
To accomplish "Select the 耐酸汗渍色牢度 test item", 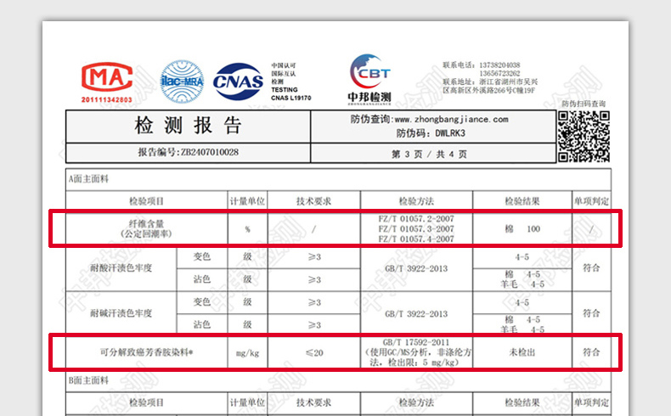I will [121, 267].
